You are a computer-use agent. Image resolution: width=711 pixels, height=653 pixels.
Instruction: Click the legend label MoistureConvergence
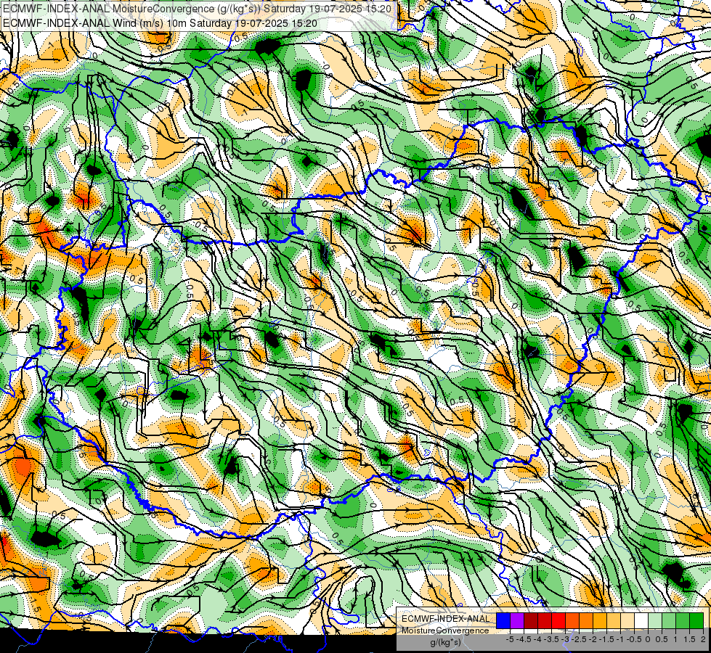pyautogui.click(x=446, y=631)
